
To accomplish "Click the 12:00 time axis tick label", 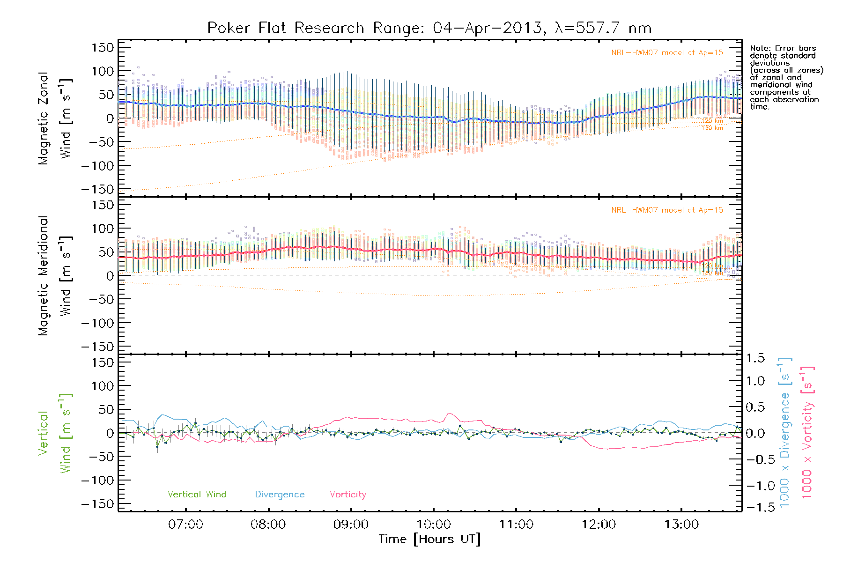I will [599, 524].
